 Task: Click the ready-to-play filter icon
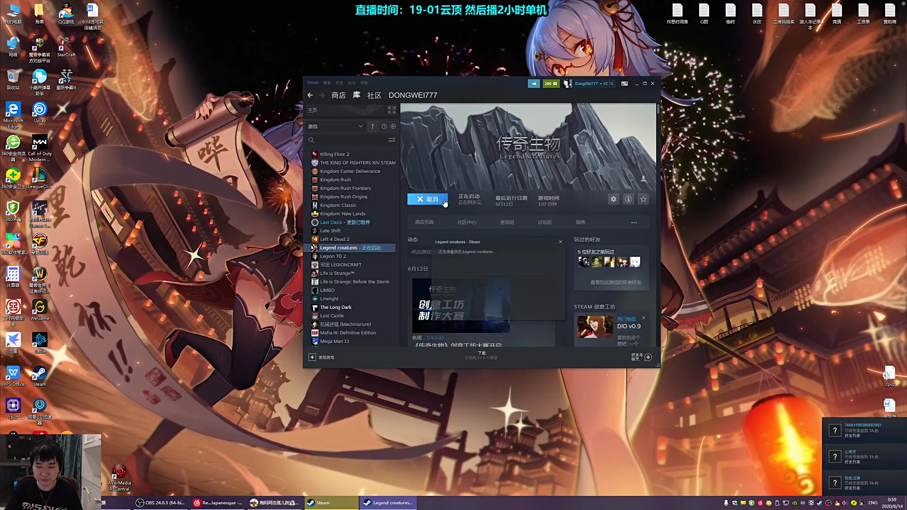pos(393,127)
